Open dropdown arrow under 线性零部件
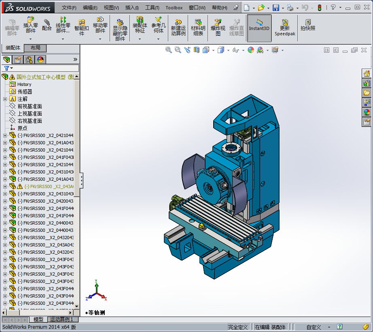The image size is (373, 332). (63, 39)
